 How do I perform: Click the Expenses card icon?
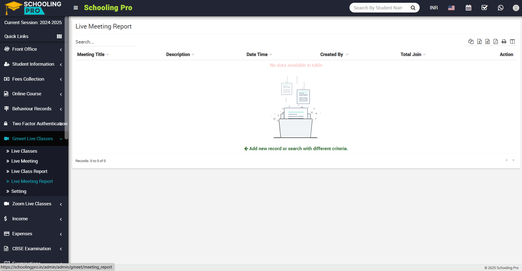pyautogui.click(x=7, y=234)
